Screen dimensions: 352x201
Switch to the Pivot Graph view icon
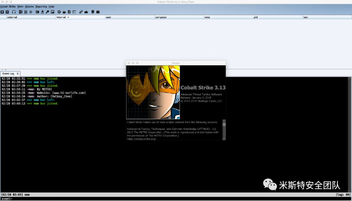(21, 12)
